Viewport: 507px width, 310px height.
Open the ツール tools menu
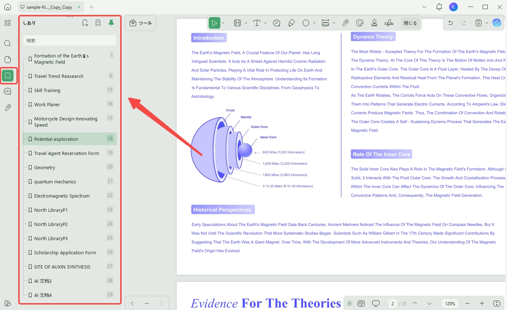point(141,23)
